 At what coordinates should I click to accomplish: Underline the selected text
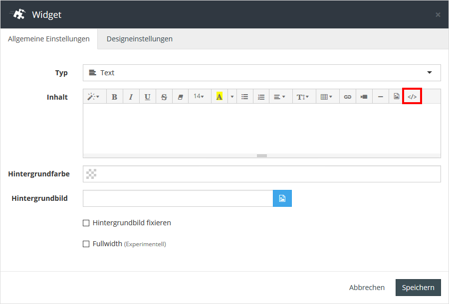[147, 97]
